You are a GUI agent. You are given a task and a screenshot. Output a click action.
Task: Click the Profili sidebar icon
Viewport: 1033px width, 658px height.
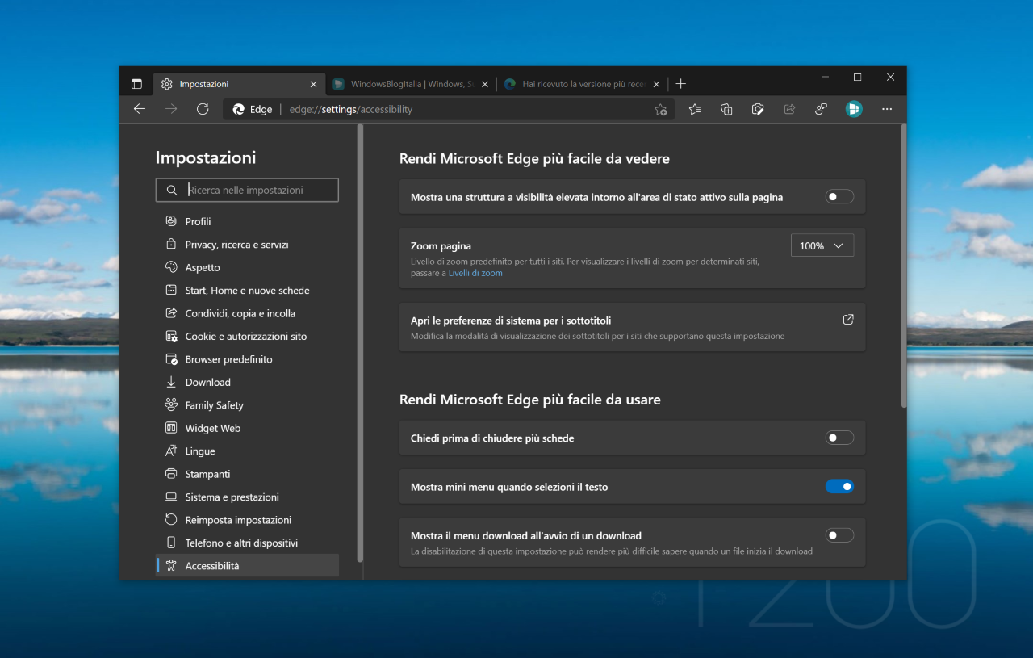click(171, 221)
